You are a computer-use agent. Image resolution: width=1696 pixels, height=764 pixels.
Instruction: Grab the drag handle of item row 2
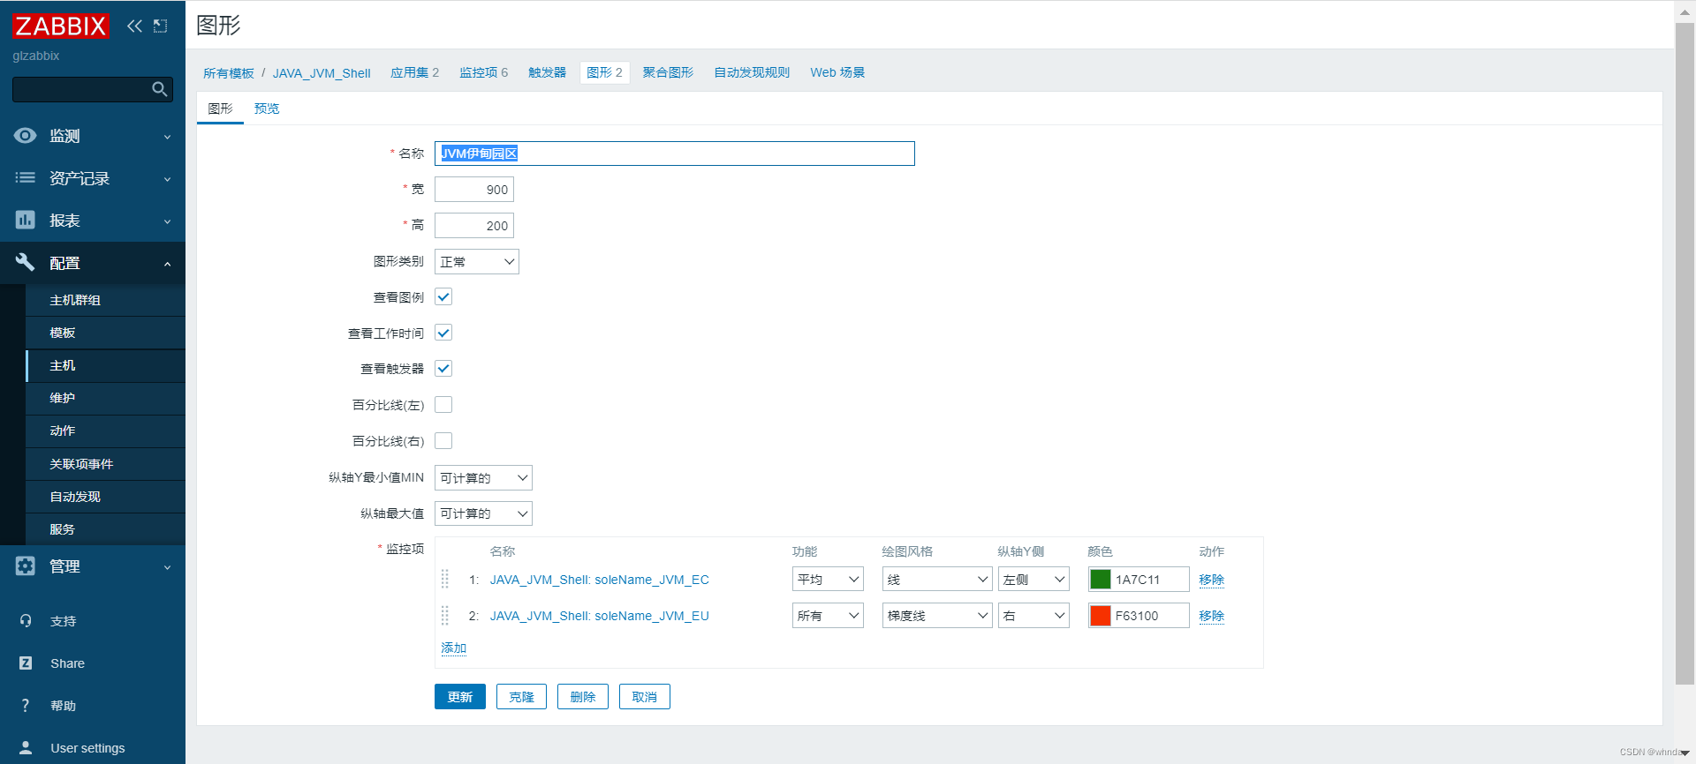445,615
